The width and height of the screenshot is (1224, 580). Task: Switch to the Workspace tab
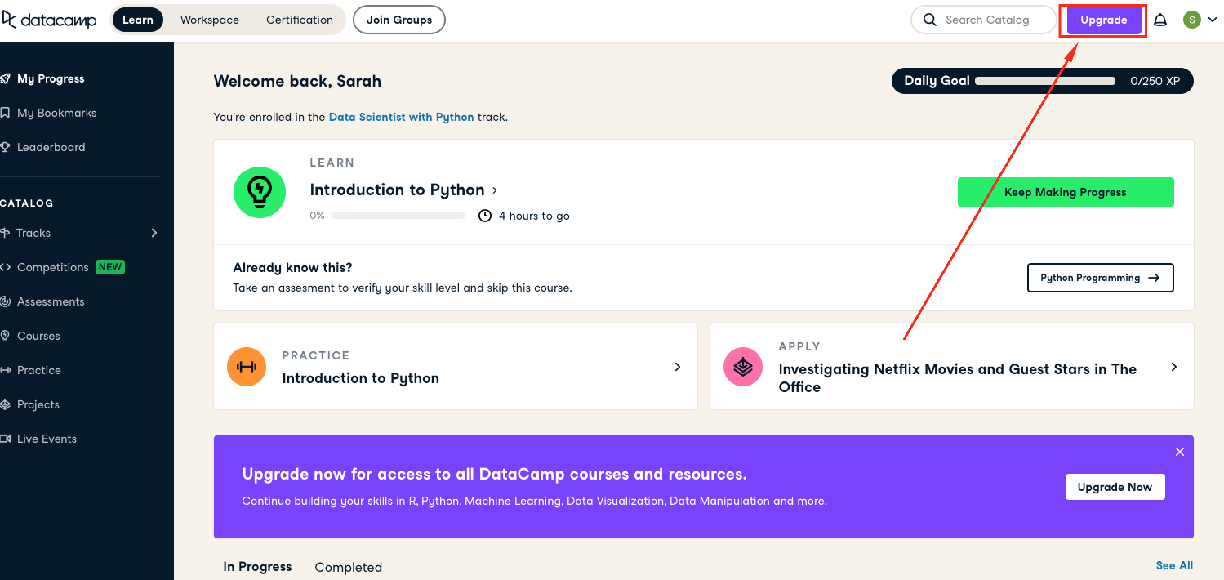click(x=210, y=20)
